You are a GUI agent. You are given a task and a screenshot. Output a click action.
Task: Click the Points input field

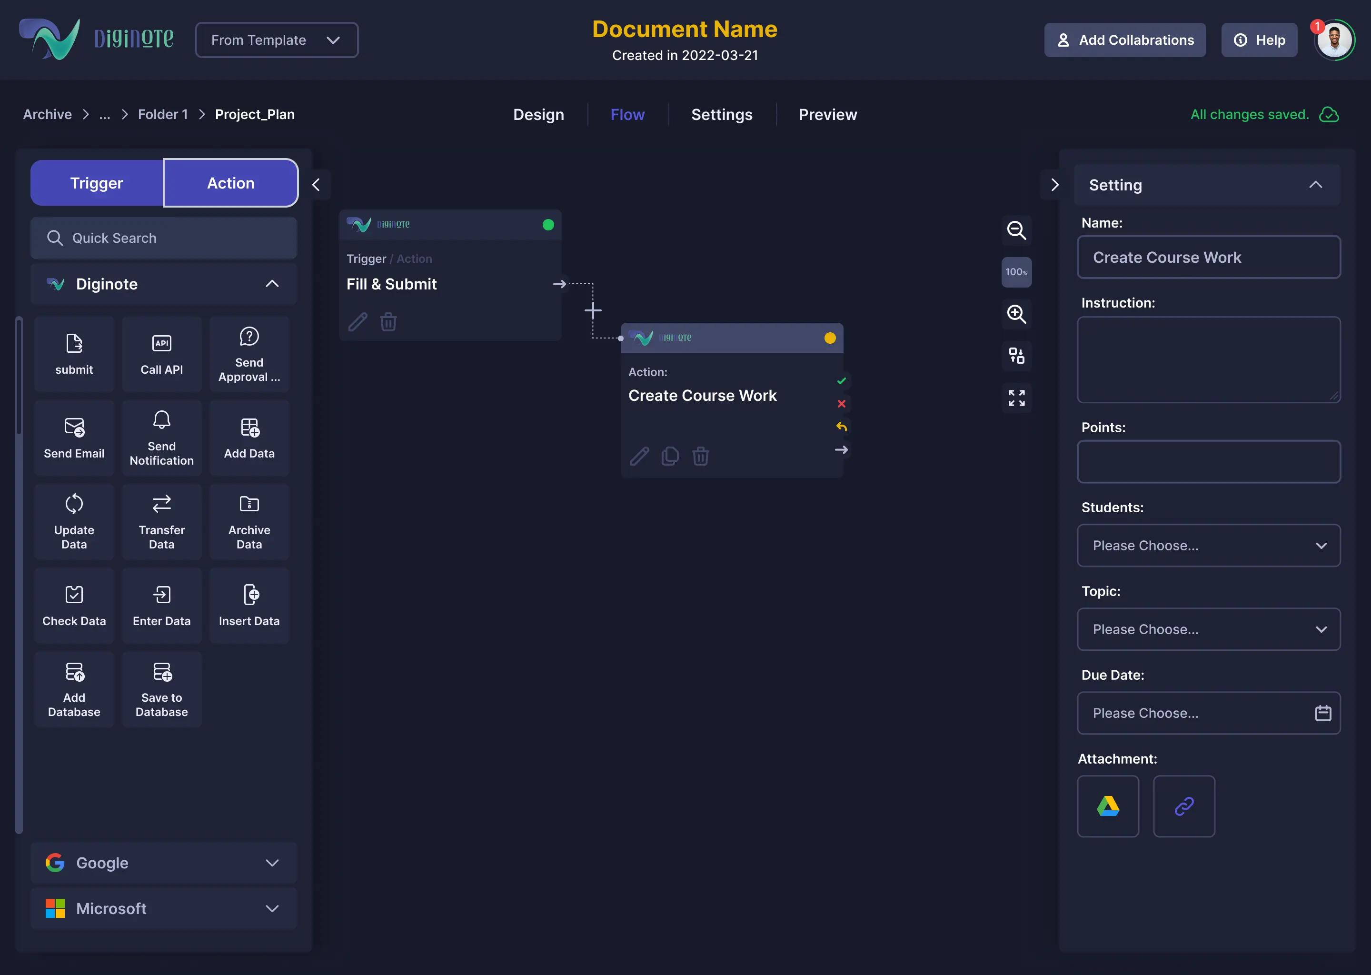tap(1208, 462)
